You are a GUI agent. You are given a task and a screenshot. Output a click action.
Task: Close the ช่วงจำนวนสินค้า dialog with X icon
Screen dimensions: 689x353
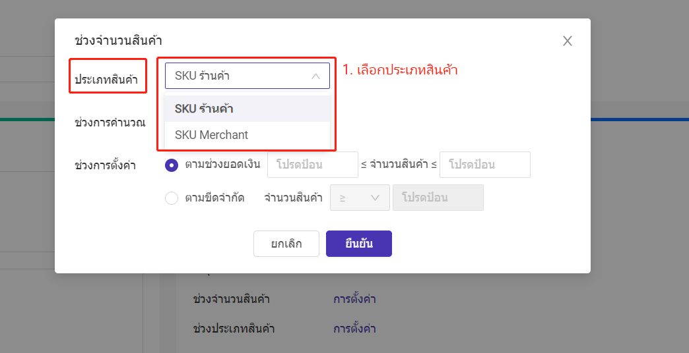[568, 41]
